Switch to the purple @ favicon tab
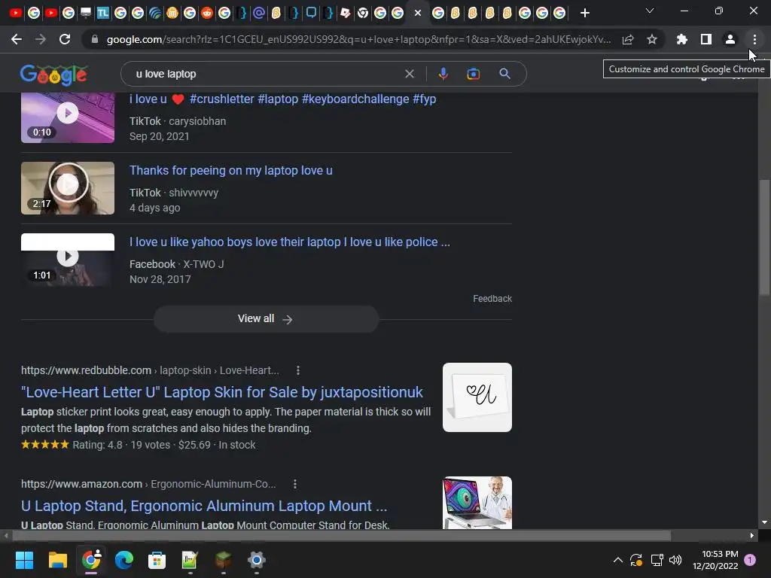The height and width of the screenshot is (578, 771). click(x=259, y=13)
